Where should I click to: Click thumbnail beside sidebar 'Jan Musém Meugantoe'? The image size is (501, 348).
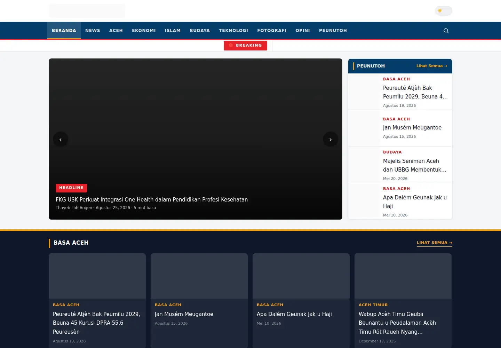point(364,128)
